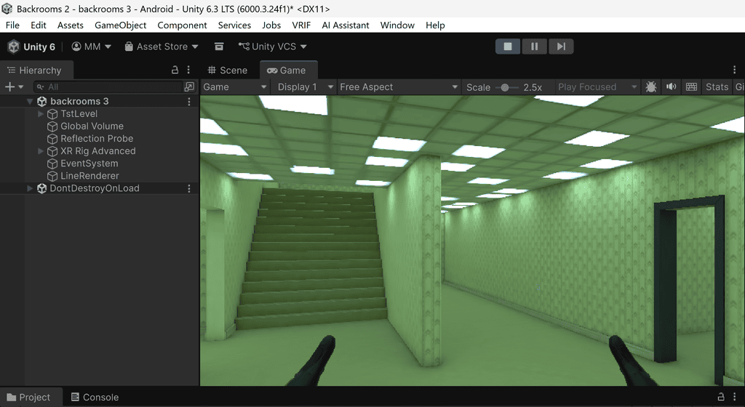Stop play mode with the Play button
The height and width of the screenshot is (407, 745).
pyautogui.click(x=508, y=47)
